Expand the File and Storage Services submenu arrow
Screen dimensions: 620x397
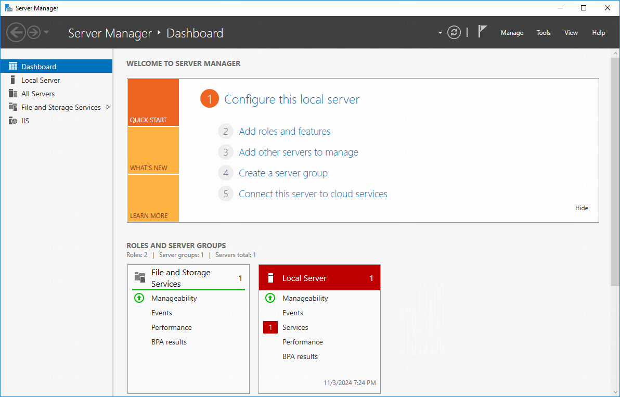click(108, 107)
